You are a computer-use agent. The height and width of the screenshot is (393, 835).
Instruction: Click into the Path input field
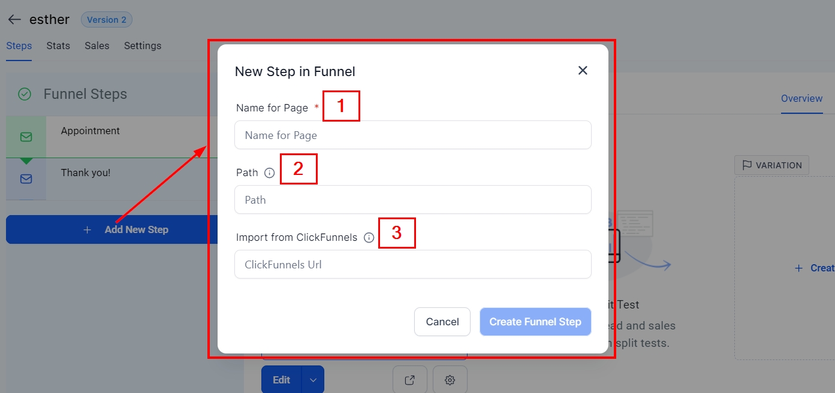412,200
